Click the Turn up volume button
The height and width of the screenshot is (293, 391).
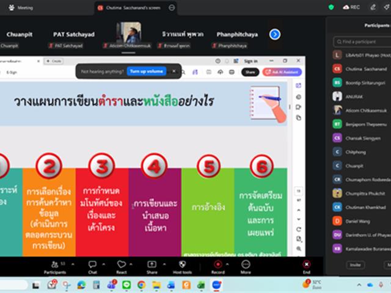(147, 71)
